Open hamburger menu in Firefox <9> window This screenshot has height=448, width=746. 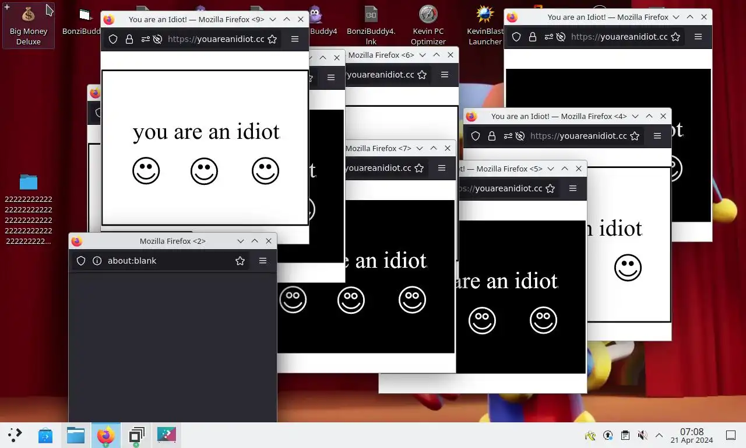[295, 39]
